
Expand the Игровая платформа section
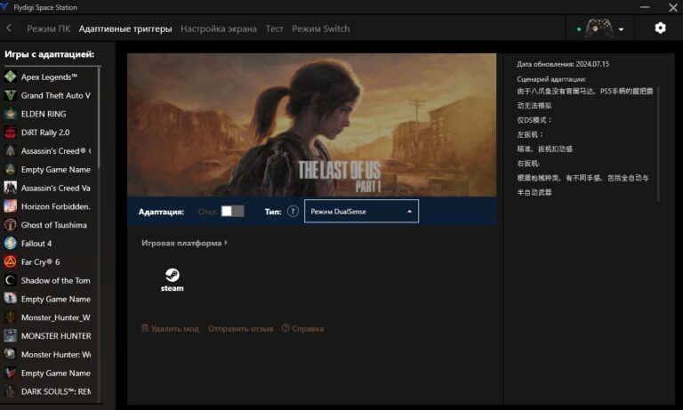[184, 243]
